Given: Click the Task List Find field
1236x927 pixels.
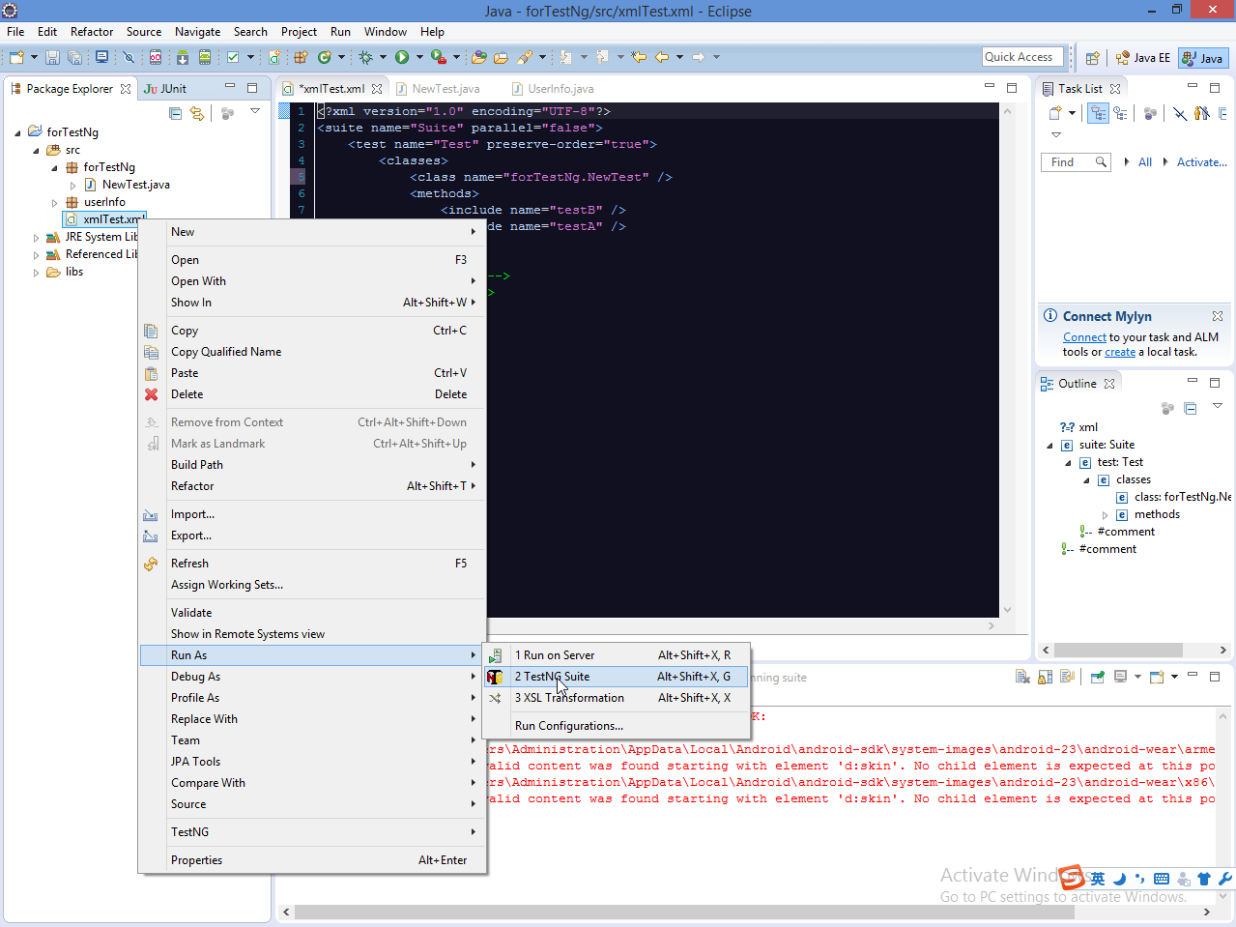Looking at the screenshot, I should pyautogui.click(x=1076, y=162).
